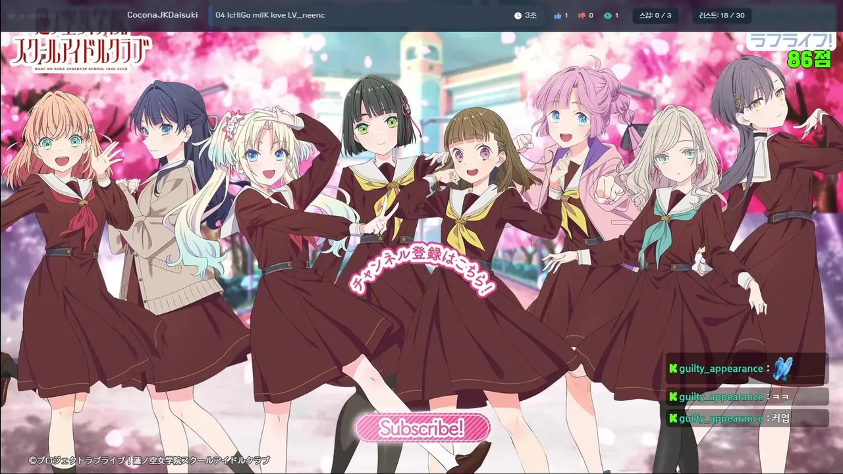Click the 스킵: 0 / 3 skip button
This screenshot has height=474, width=843.
655,15
